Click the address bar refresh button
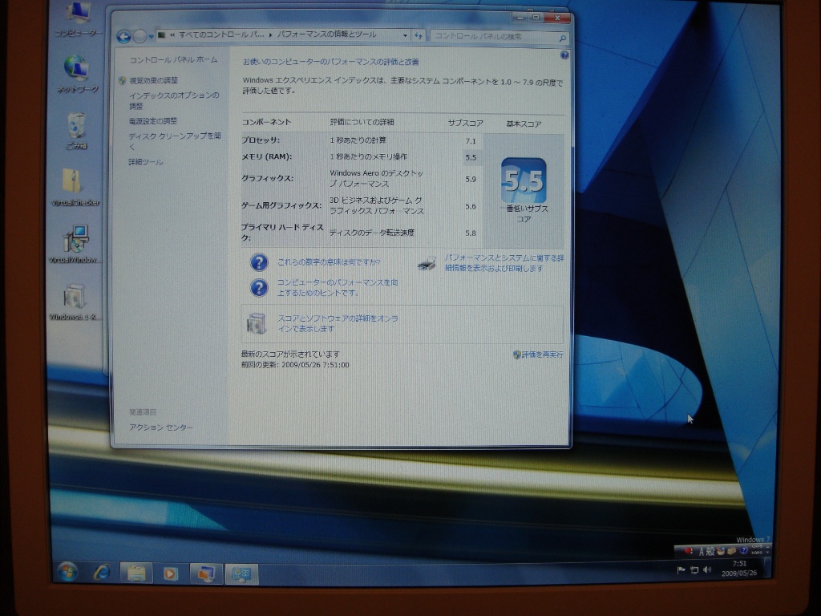 [x=418, y=35]
